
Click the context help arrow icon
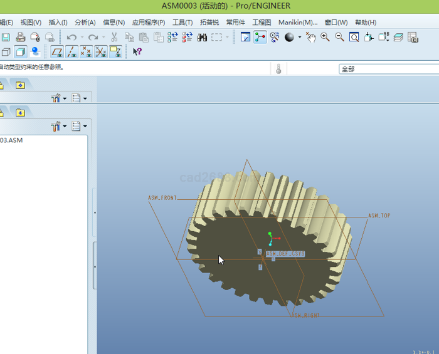pos(137,52)
